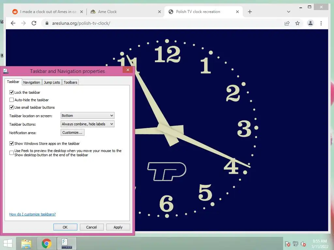Click the TP logo on the clock
Image resolution: width=334 pixels, height=250 pixels.
[x=167, y=171]
